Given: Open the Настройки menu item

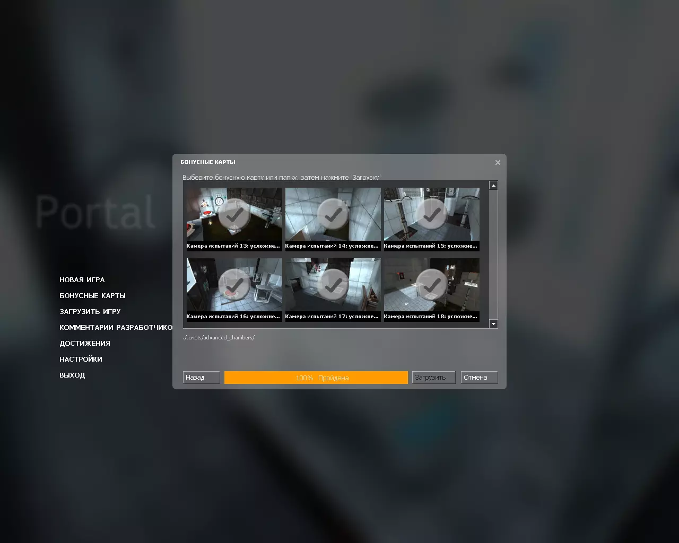Looking at the screenshot, I should (81, 360).
